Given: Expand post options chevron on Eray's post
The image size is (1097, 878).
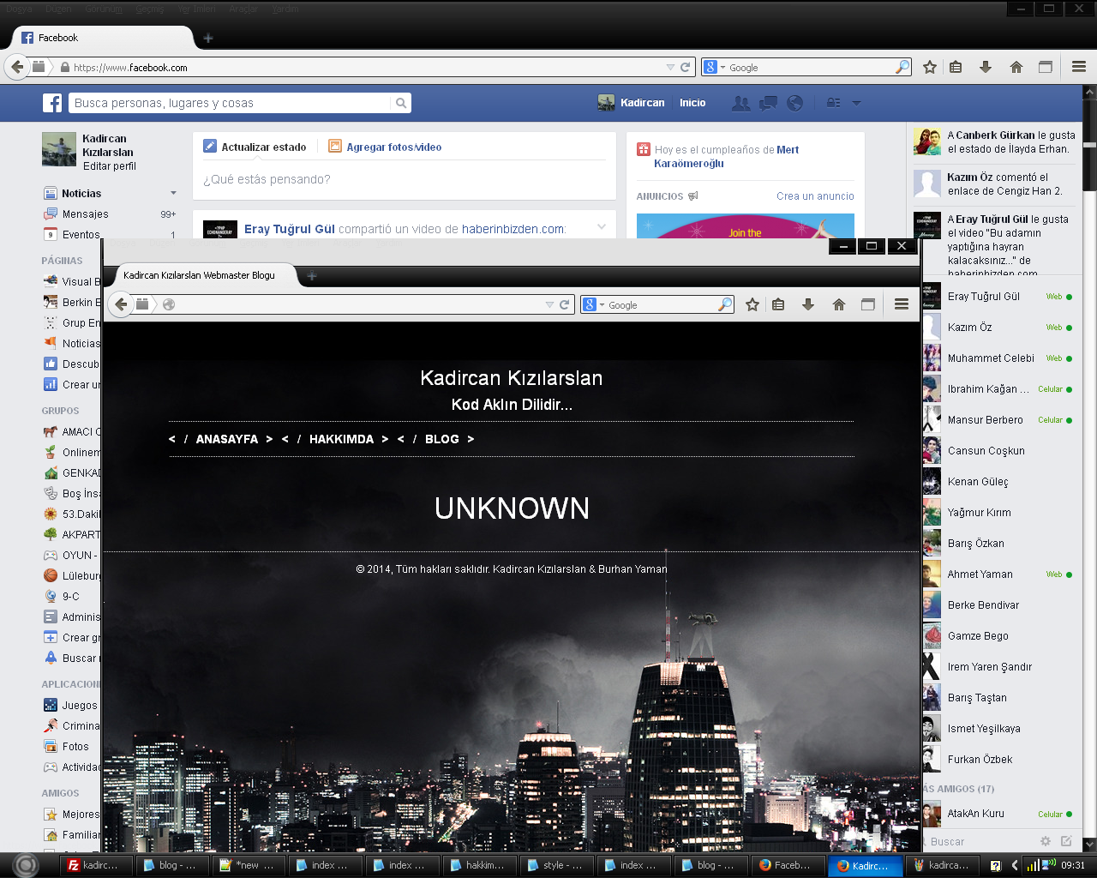Looking at the screenshot, I should pyautogui.click(x=602, y=227).
